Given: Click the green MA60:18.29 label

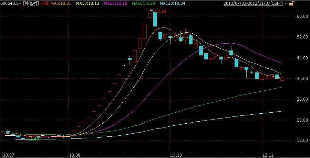Looking at the screenshot, I should pos(144,3).
